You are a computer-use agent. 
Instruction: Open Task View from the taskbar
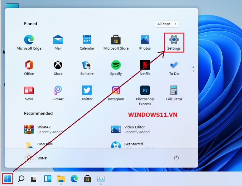click(x=34, y=179)
